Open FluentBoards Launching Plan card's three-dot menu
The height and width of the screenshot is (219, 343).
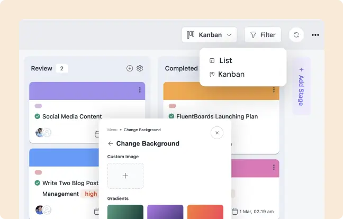coord(274,90)
